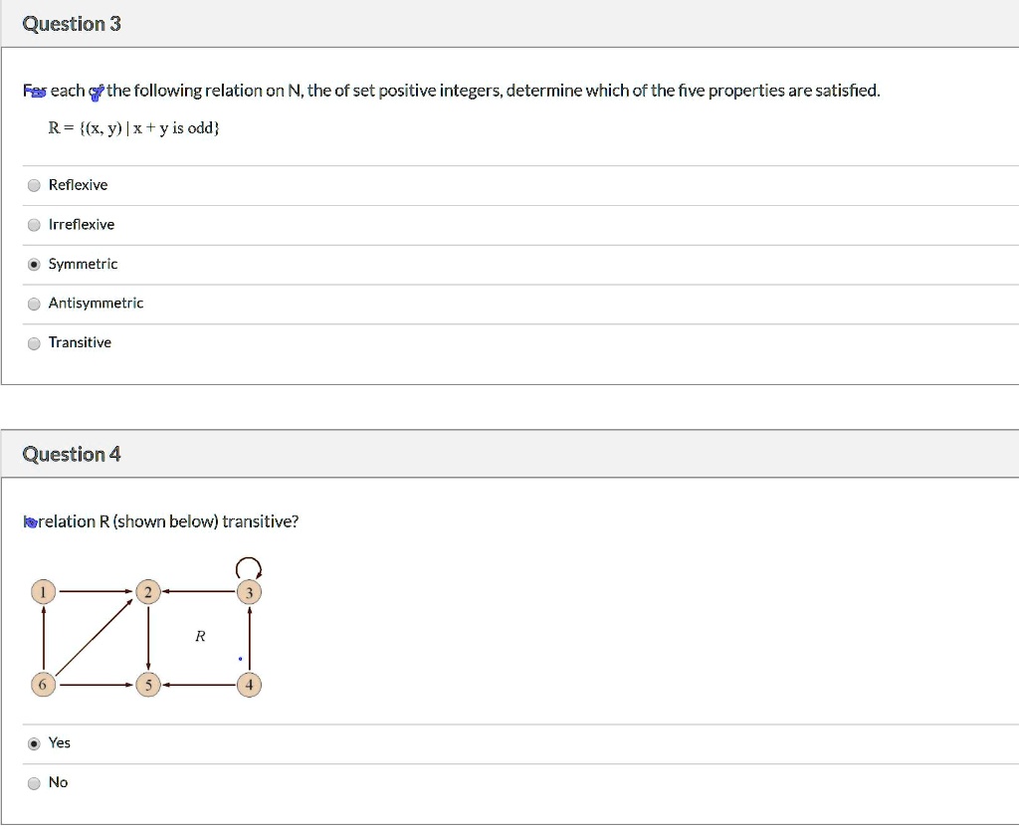Select the Antisymmetric radio button
The width and height of the screenshot is (1019, 829).
tap(33, 303)
